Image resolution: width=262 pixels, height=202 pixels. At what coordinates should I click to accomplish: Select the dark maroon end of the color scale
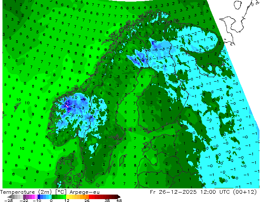pos(116,197)
